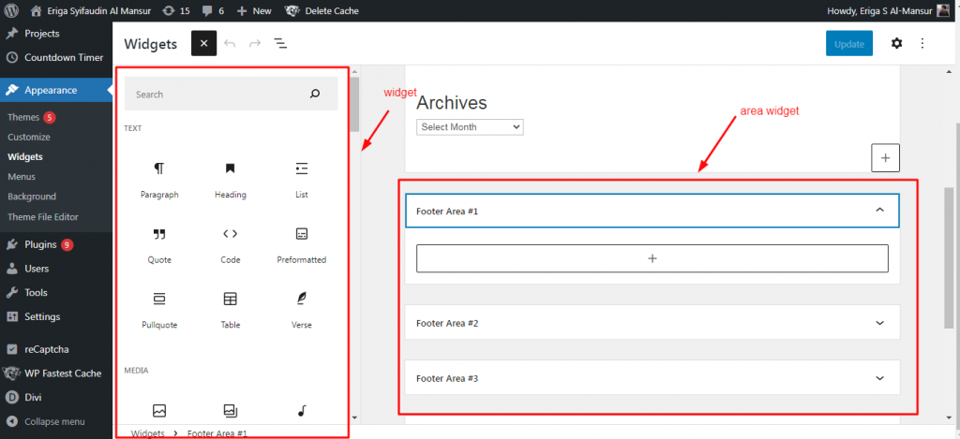Viewport: 960px width, 439px height.
Task: Insert the Quote block
Action: [x=159, y=246]
